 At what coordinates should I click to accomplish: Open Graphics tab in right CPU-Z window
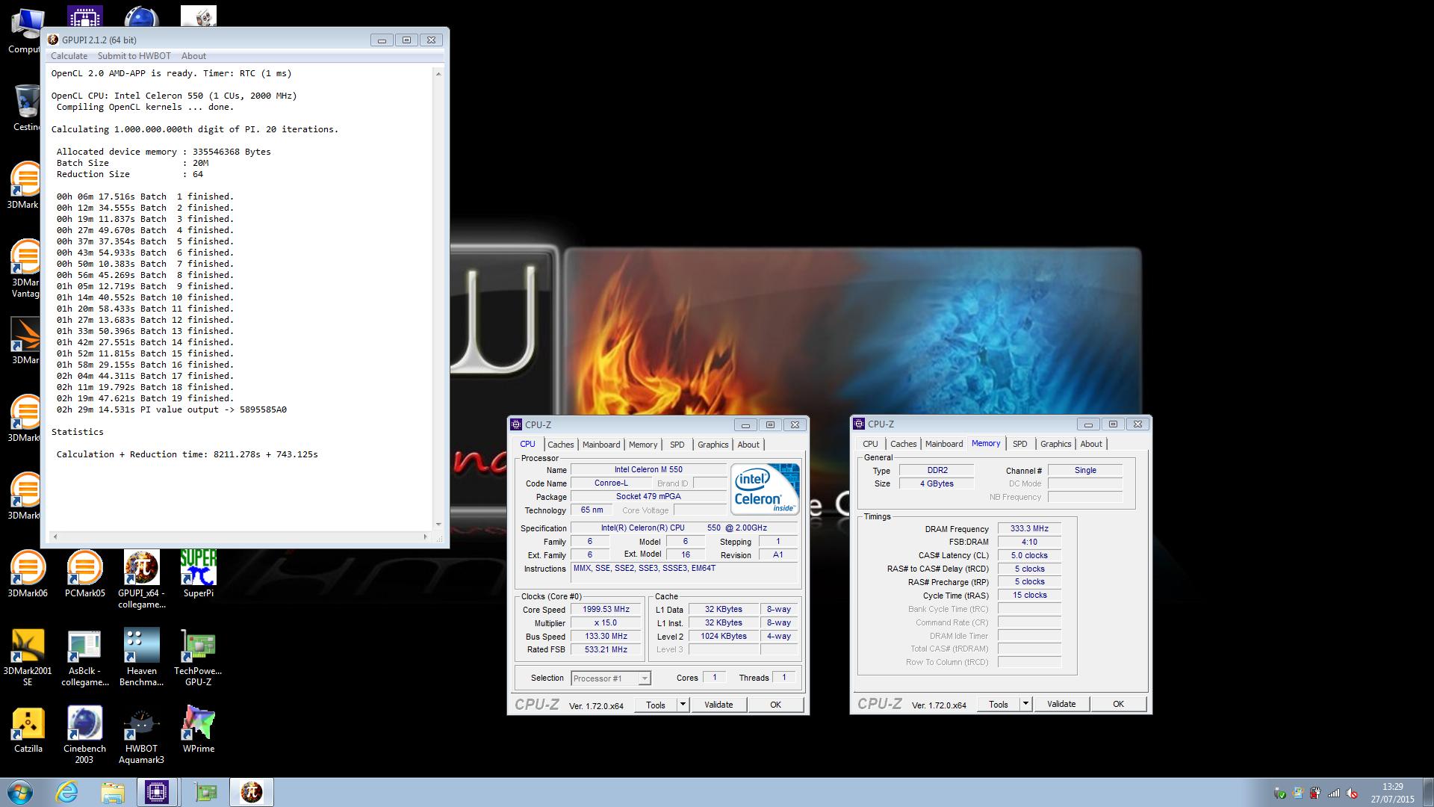coord(1055,444)
